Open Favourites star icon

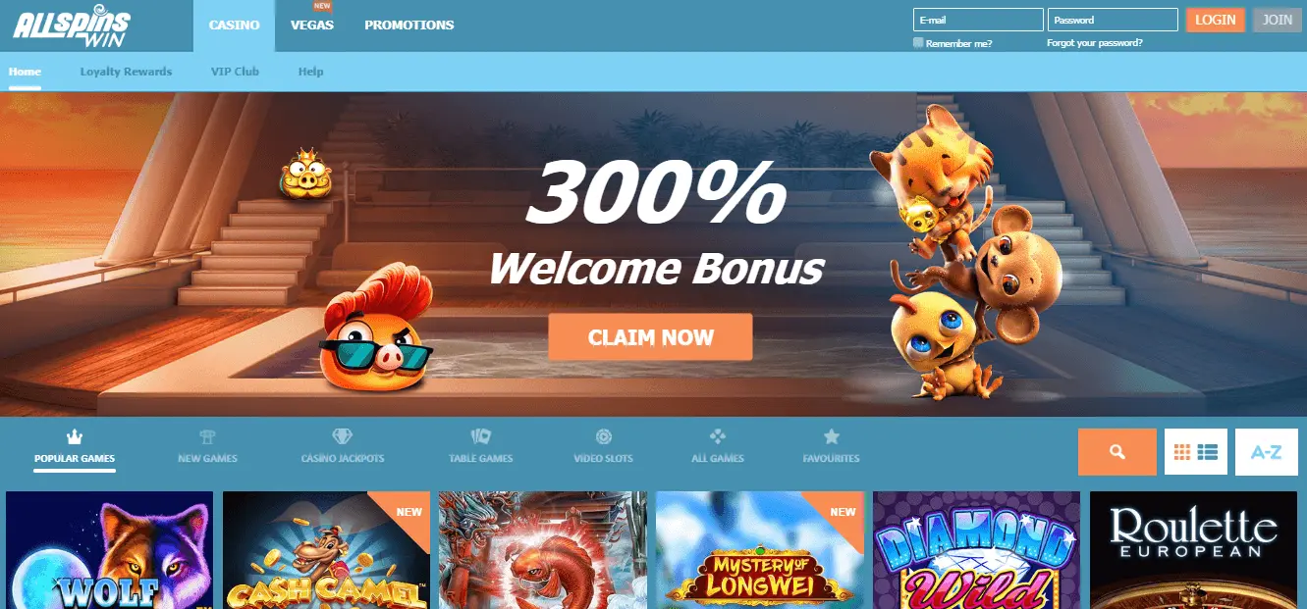click(831, 436)
